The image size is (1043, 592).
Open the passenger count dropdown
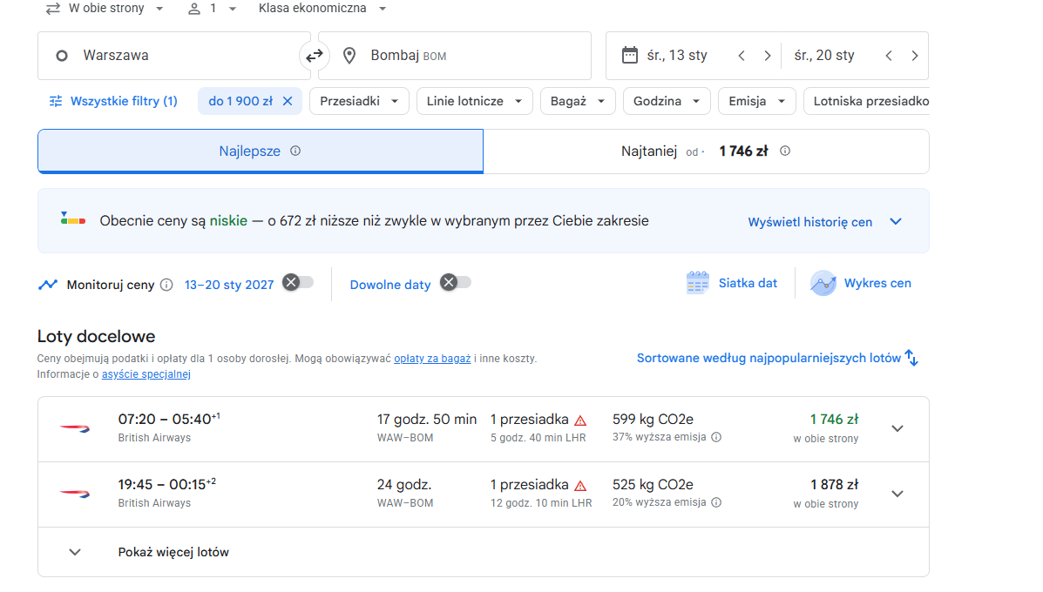(213, 9)
